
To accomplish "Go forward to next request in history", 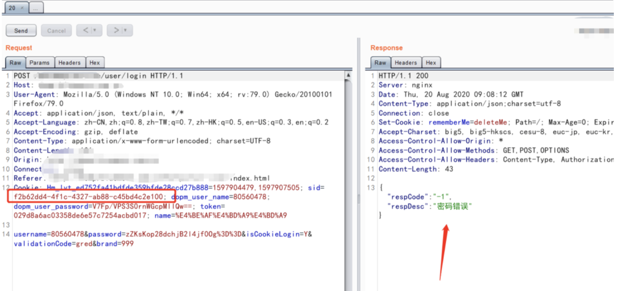I will 116,30.
